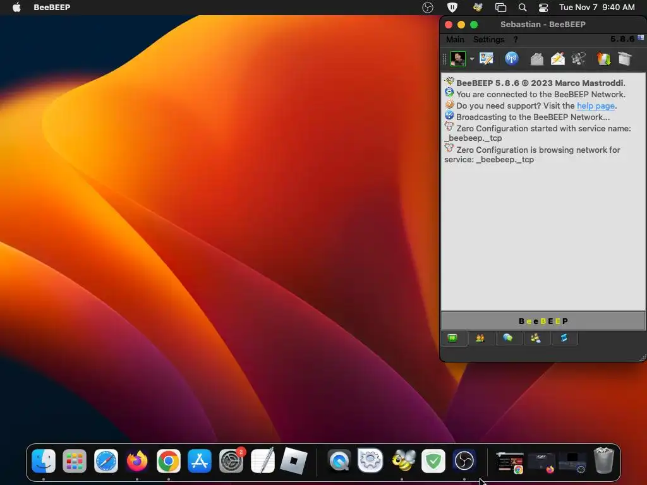Screen dimensions: 647x485
Task: Open the minimized OBS window thumbnail in Dock
Action: [x=572, y=462]
